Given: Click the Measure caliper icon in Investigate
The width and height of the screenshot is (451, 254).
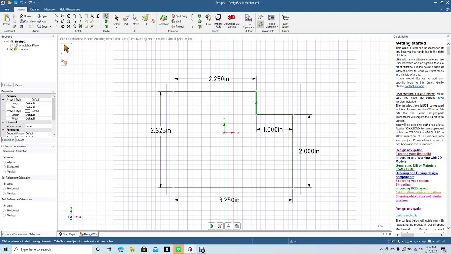Looking at the screenshot, I should pos(260,18).
